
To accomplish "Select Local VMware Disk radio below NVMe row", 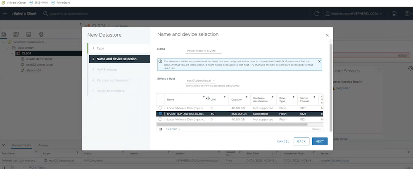I will click(x=160, y=119).
